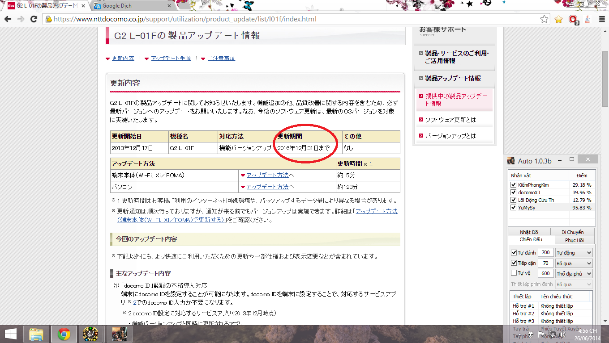Select the Hỗ trợ #2 skill row
609x343 pixels.
pyautogui.click(x=551, y=314)
